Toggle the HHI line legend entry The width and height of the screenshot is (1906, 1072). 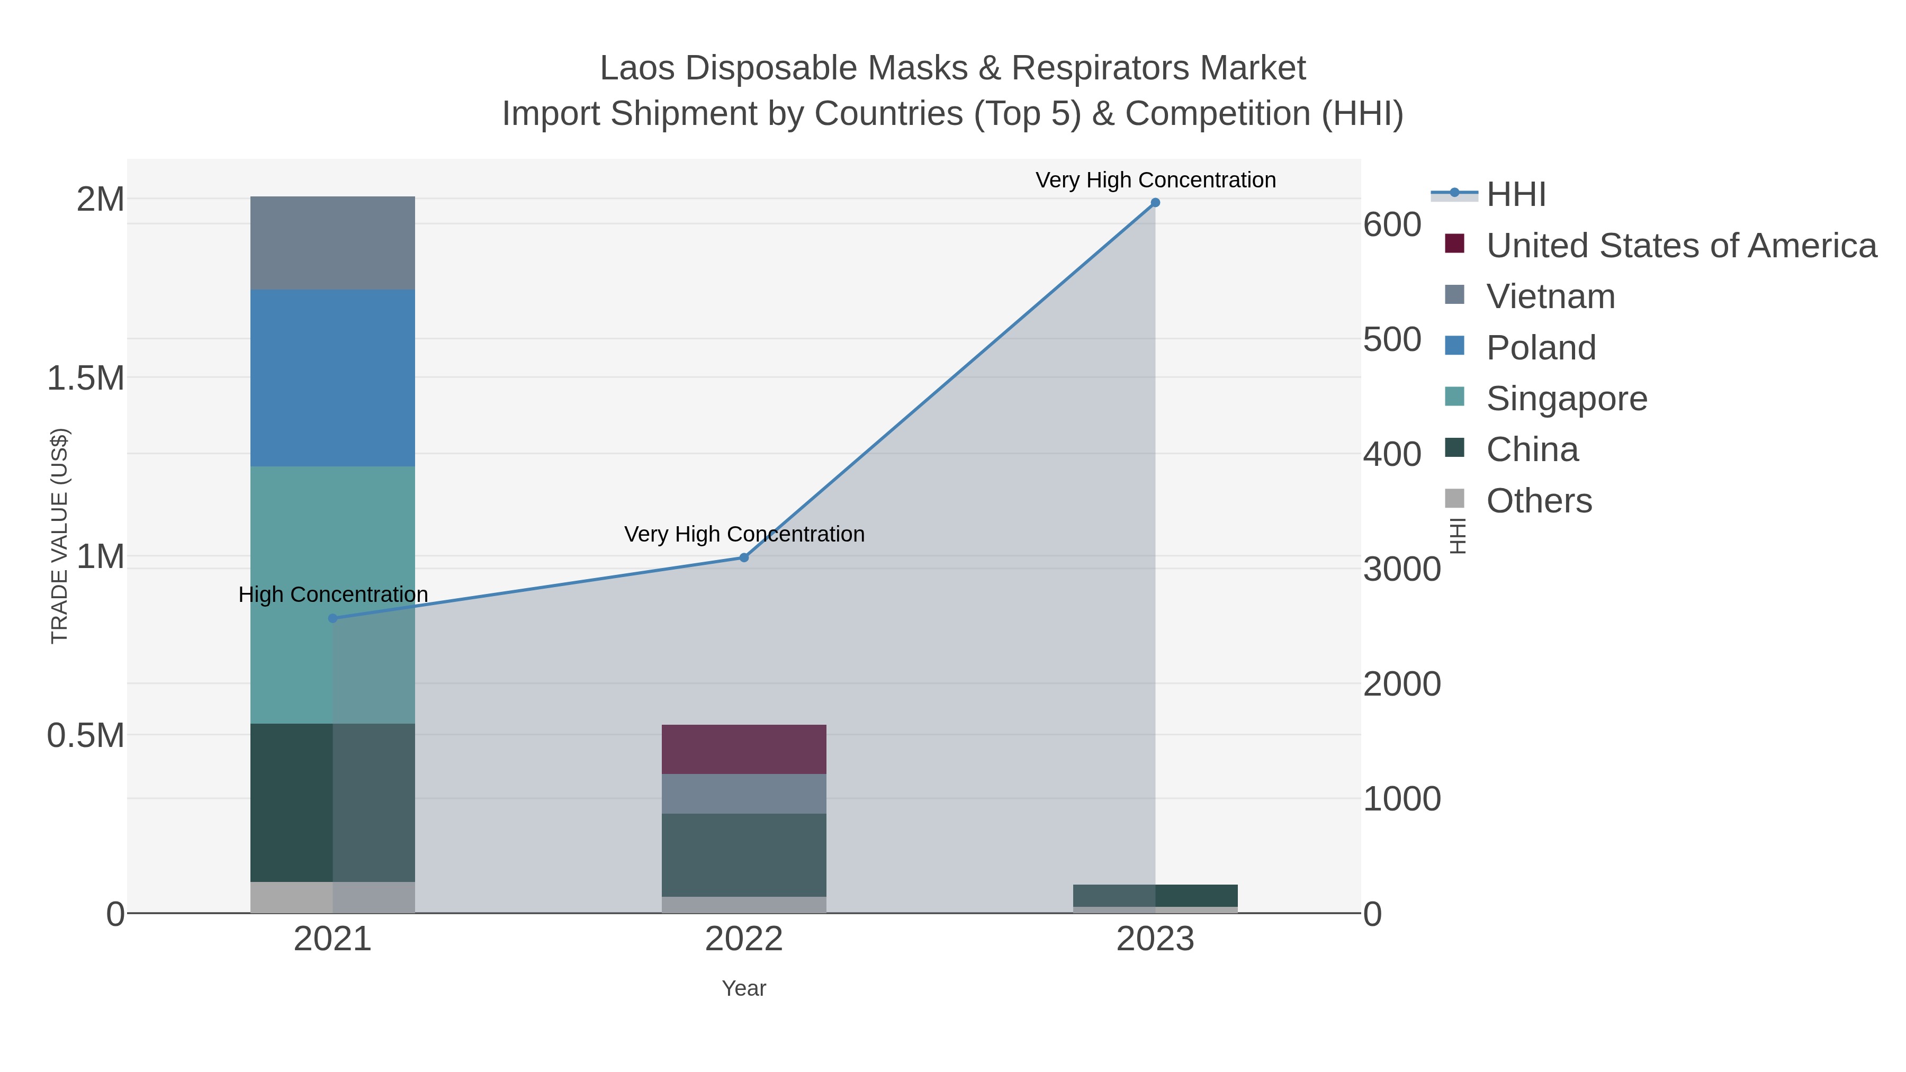[1489, 195]
